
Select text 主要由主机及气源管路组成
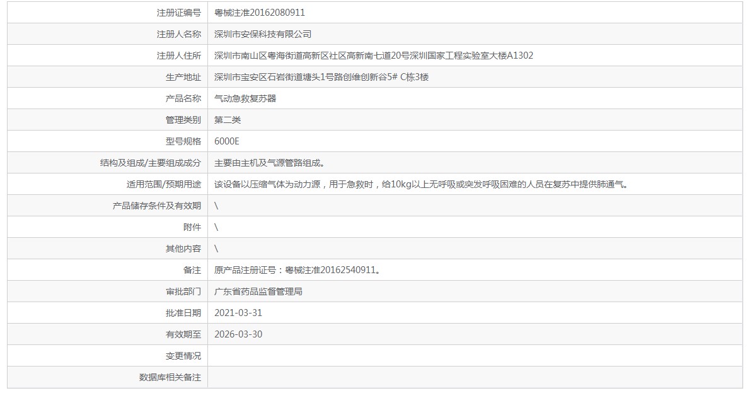pos(270,163)
